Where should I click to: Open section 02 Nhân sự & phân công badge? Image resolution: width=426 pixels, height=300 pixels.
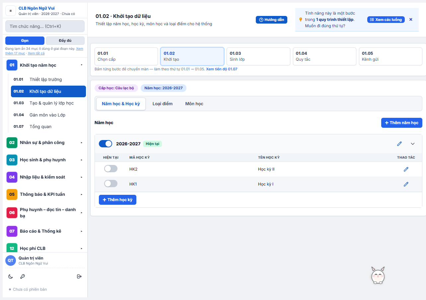point(12,143)
